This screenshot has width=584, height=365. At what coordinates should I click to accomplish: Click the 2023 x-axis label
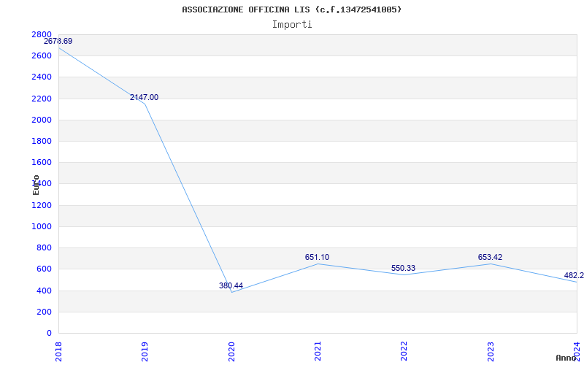click(491, 352)
